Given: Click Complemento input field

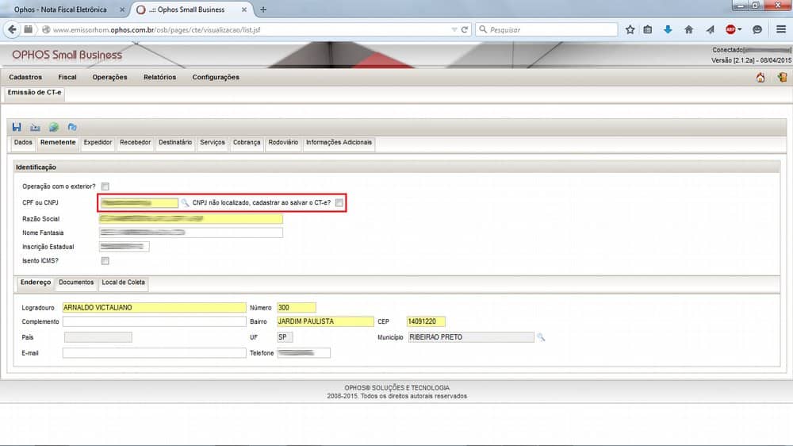Looking at the screenshot, I should click(155, 322).
